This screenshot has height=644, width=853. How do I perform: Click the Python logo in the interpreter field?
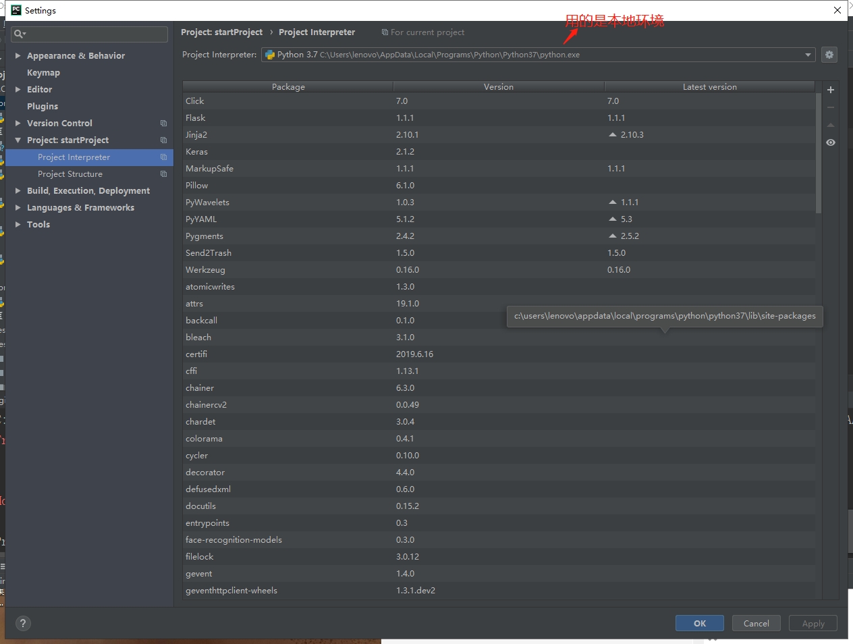click(269, 55)
